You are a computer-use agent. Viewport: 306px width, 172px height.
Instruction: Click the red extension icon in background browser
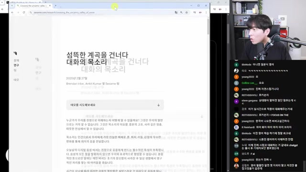[220, 9]
